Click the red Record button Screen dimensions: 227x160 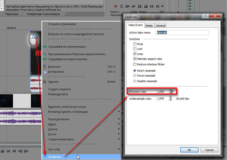coord(115,6)
